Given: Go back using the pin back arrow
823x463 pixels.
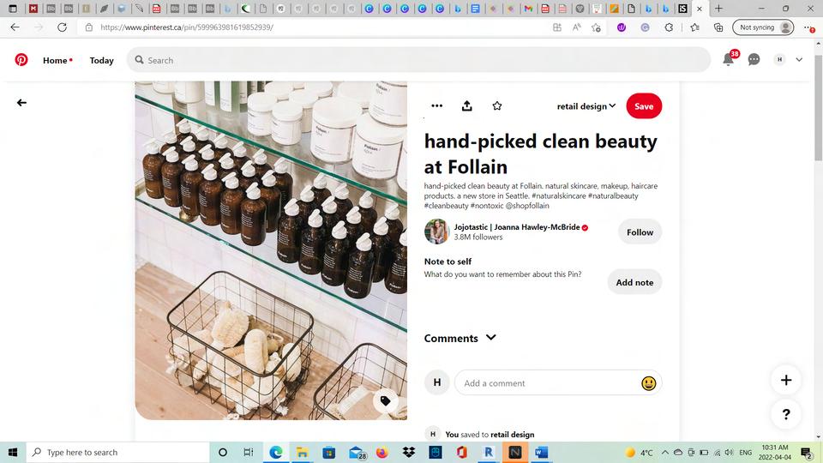Looking at the screenshot, I should click(21, 103).
